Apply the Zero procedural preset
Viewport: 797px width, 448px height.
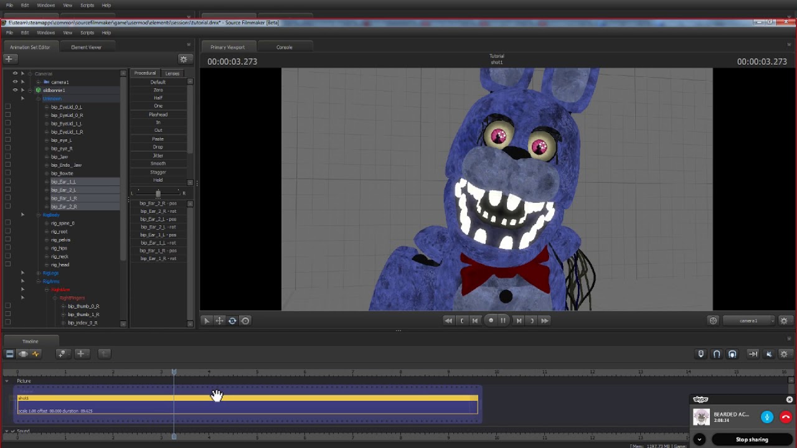(158, 90)
